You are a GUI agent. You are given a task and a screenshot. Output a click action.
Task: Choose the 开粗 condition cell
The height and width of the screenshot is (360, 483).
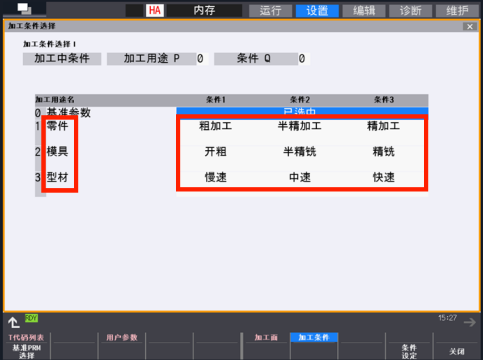tap(216, 152)
